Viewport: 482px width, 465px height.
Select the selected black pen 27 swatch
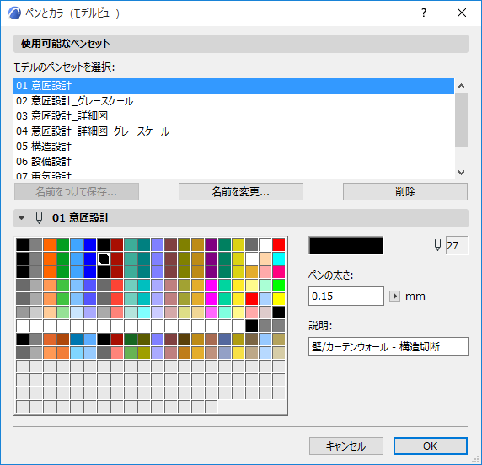104,259
